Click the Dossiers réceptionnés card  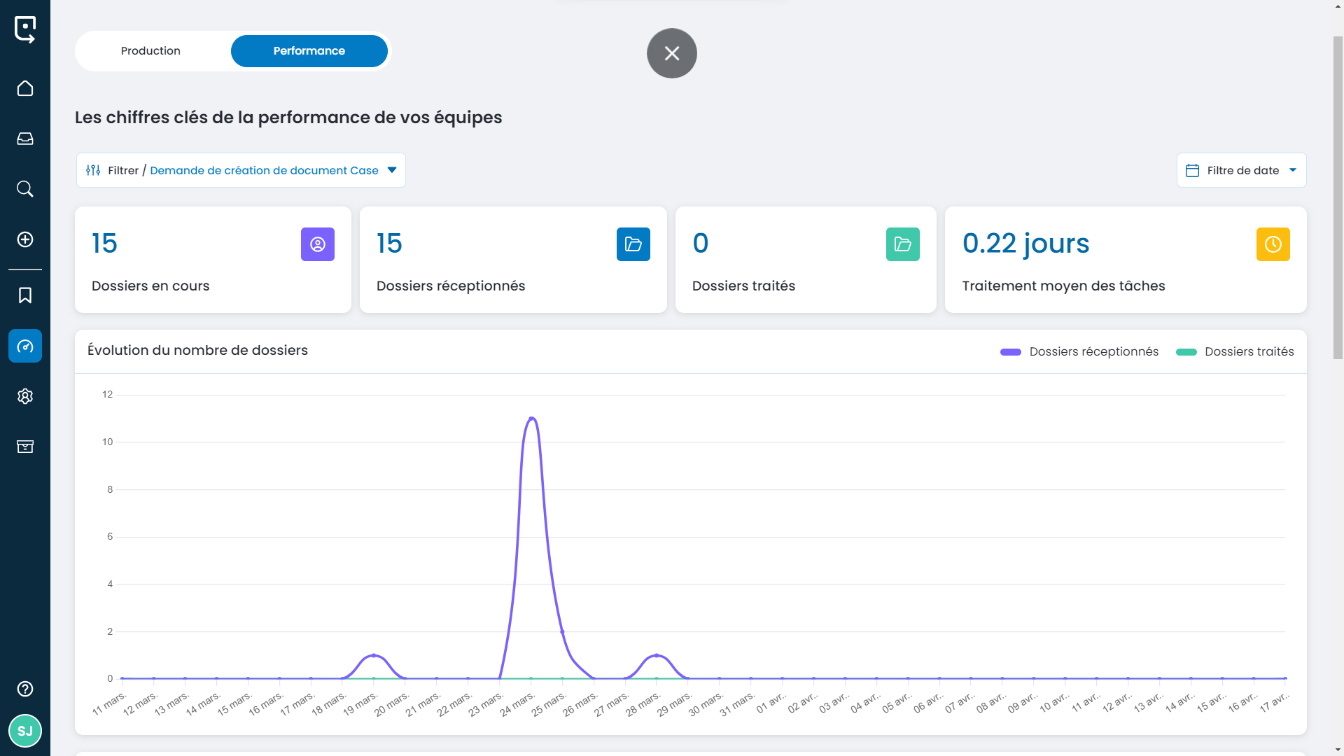point(513,260)
